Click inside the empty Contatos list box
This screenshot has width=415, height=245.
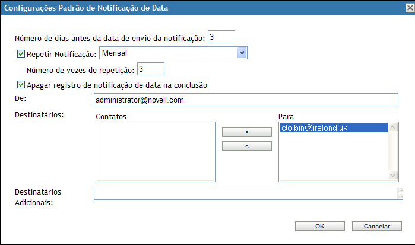click(x=155, y=151)
